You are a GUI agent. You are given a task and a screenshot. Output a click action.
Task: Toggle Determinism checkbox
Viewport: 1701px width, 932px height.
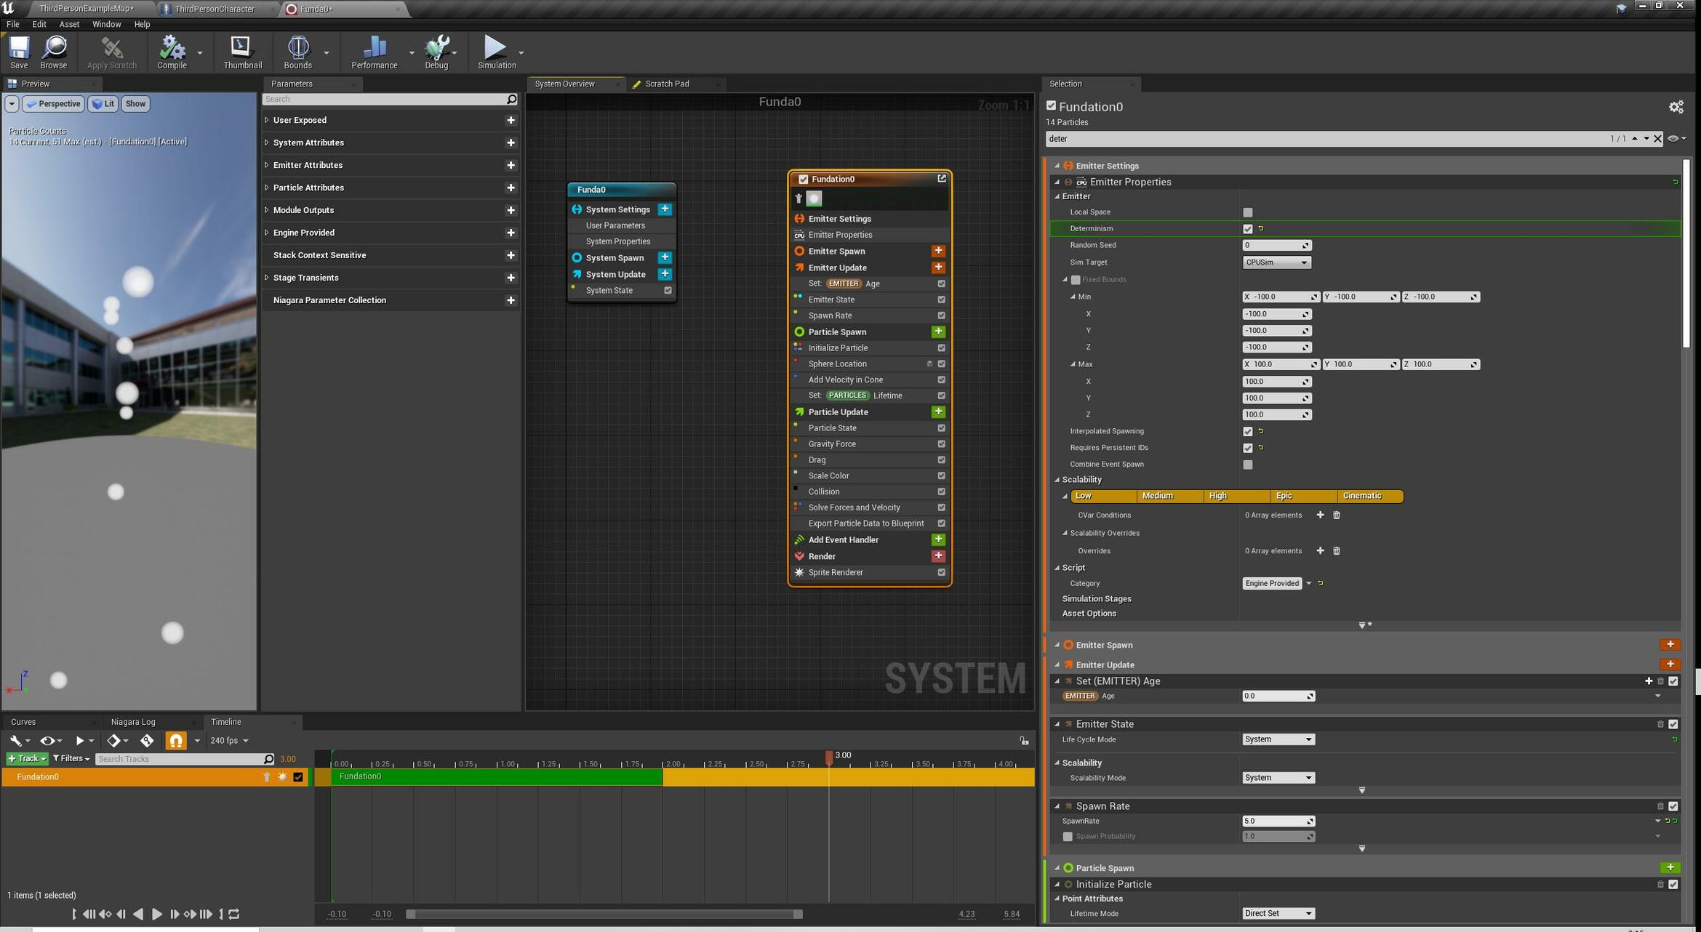(1248, 229)
